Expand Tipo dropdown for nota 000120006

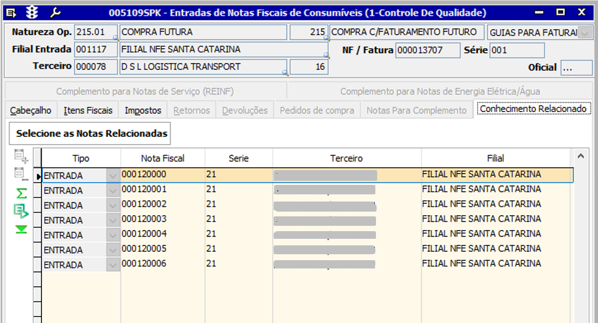[x=112, y=265]
